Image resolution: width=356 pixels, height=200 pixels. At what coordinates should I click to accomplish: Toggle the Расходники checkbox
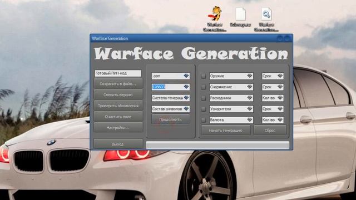pos(204,98)
